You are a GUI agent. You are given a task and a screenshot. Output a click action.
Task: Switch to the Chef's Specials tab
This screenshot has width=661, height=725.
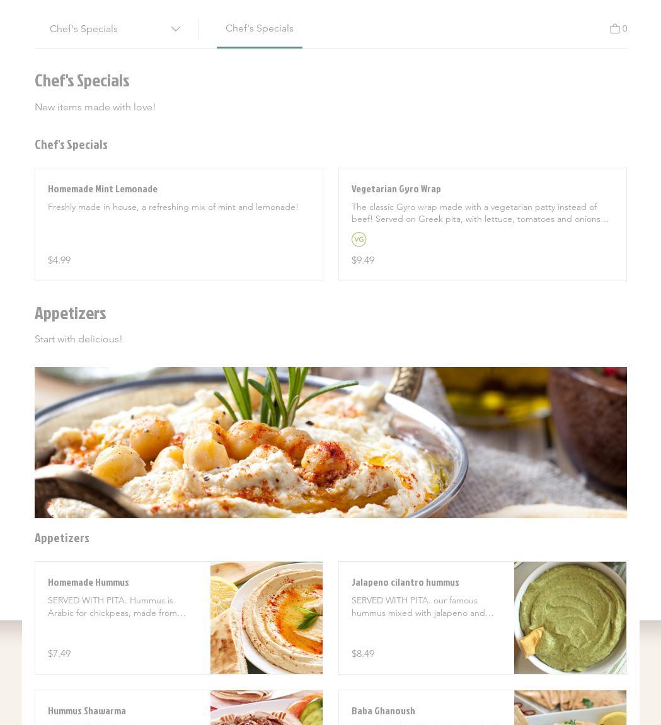[260, 28]
